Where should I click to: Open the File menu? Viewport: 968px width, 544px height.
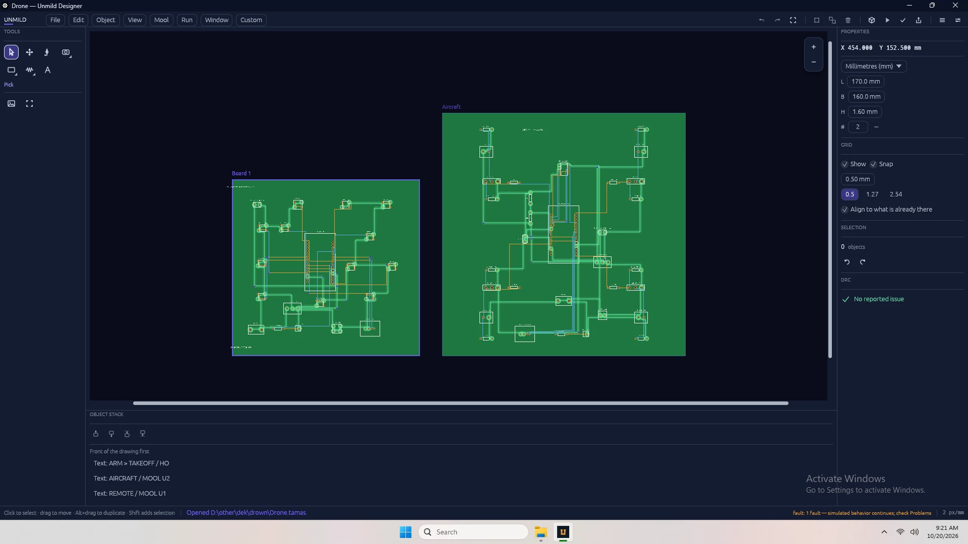coord(55,20)
